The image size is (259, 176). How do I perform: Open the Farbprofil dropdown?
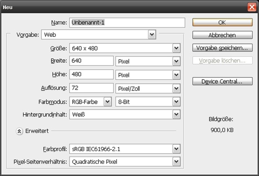(x=125, y=149)
